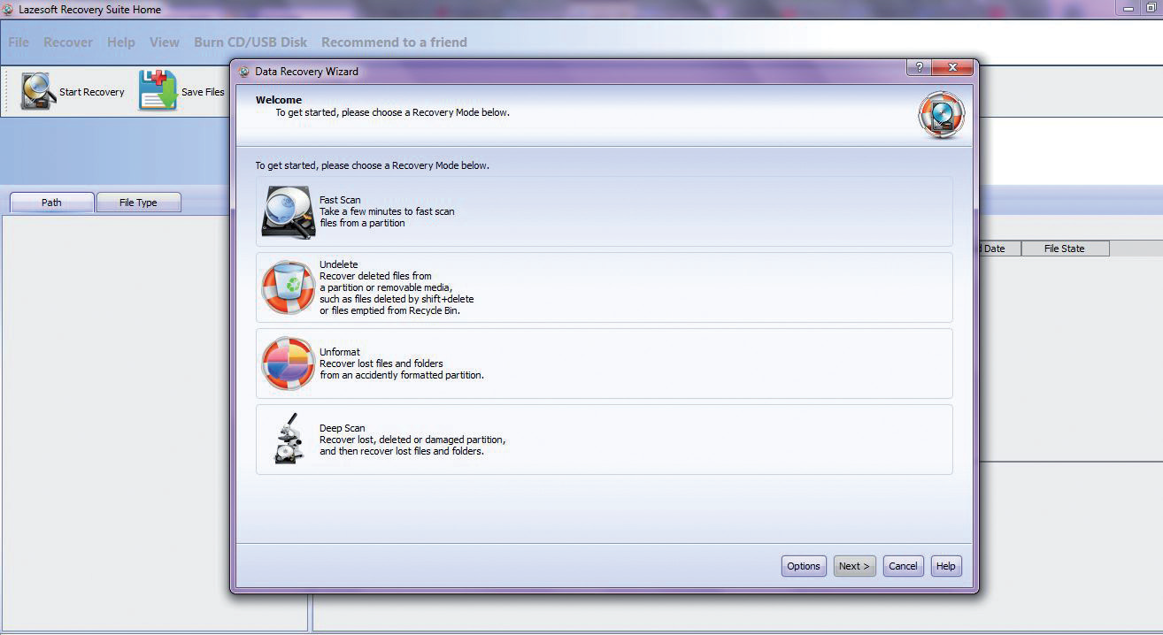Open the Help menu
This screenshot has width=1163, height=635.
point(121,42)
